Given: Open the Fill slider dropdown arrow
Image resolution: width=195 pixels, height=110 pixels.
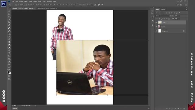Looking at the screenshot, I should click(179, 19).
